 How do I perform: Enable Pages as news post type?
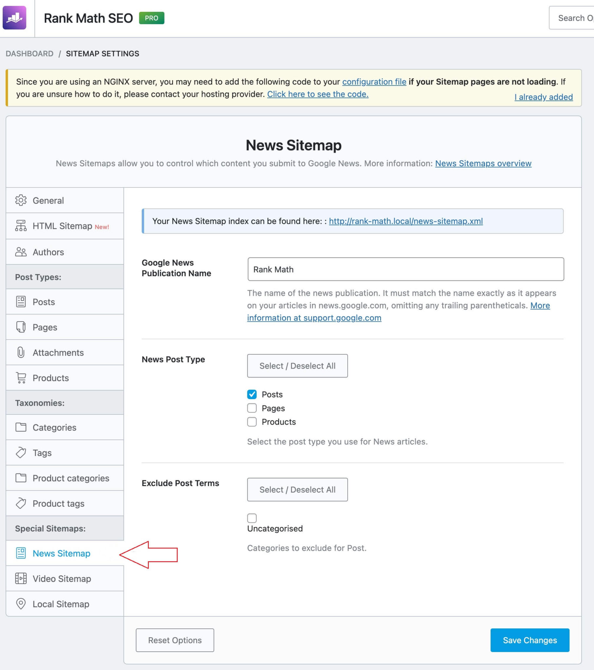pos(252,408)
